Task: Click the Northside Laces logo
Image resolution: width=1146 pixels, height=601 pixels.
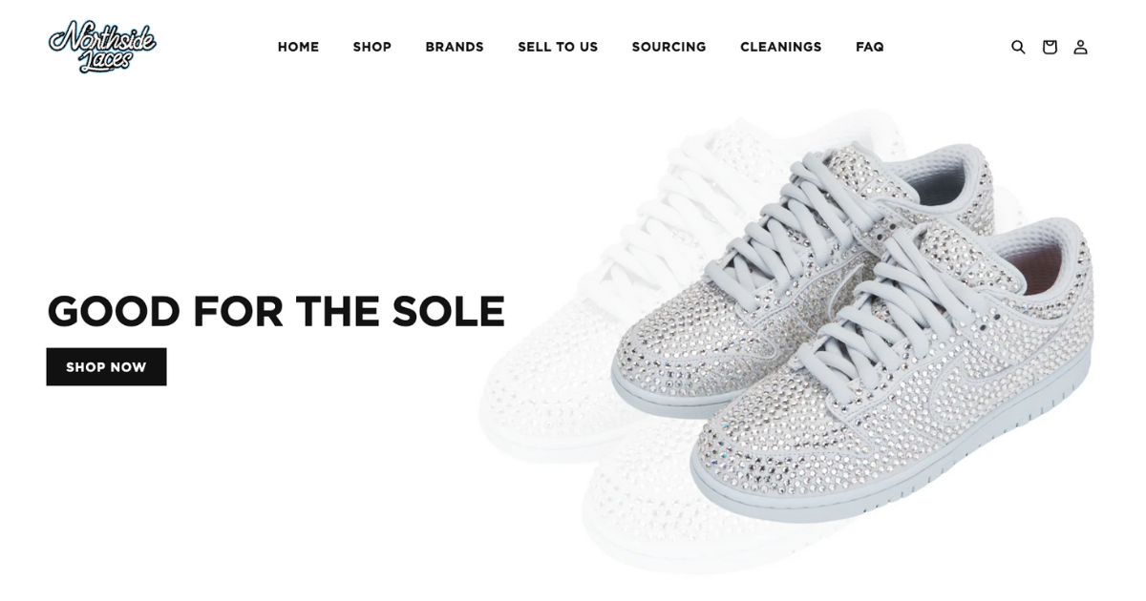Action: click(x=102, y=47)
